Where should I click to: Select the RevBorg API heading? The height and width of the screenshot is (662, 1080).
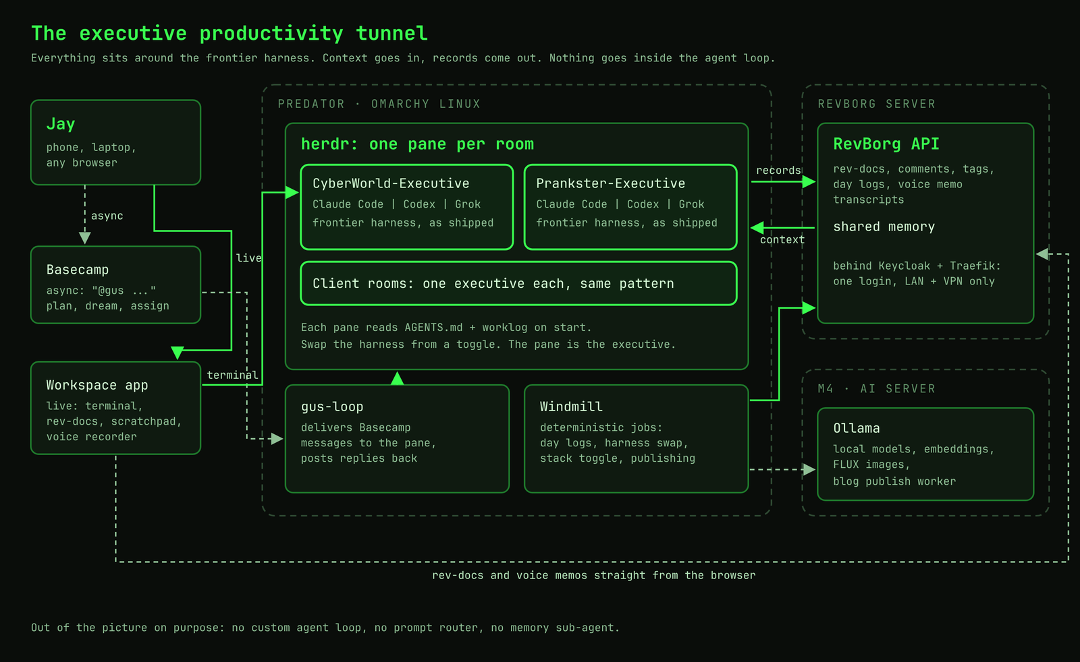pos(886,144)
